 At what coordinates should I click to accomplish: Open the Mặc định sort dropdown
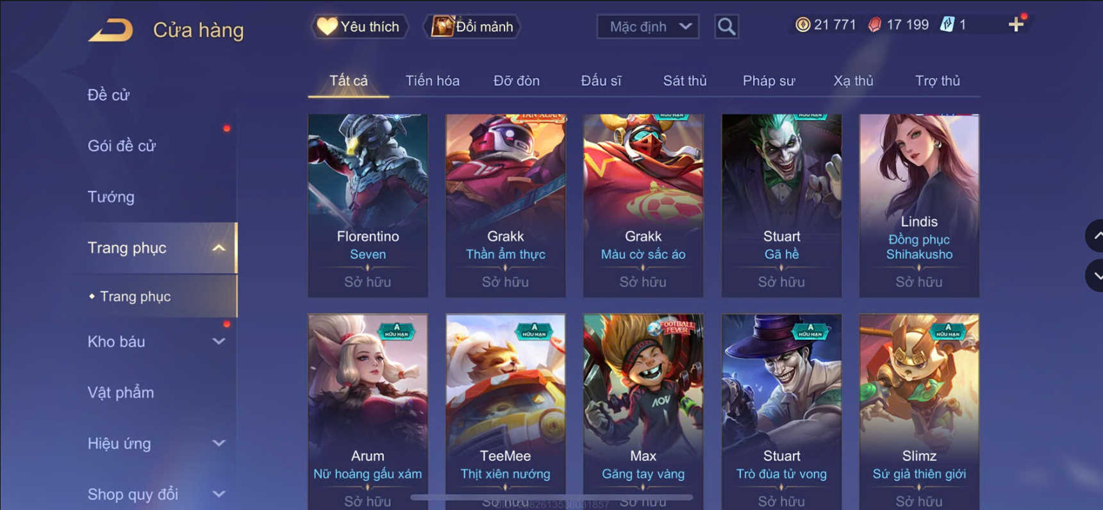point(647,27)
